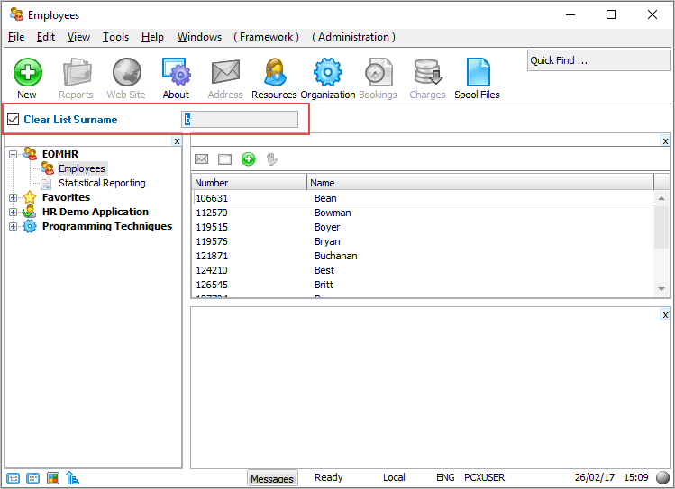
Task: Expand the Favorites tree node
Action: pyautogui.click(x=14, y=197)
